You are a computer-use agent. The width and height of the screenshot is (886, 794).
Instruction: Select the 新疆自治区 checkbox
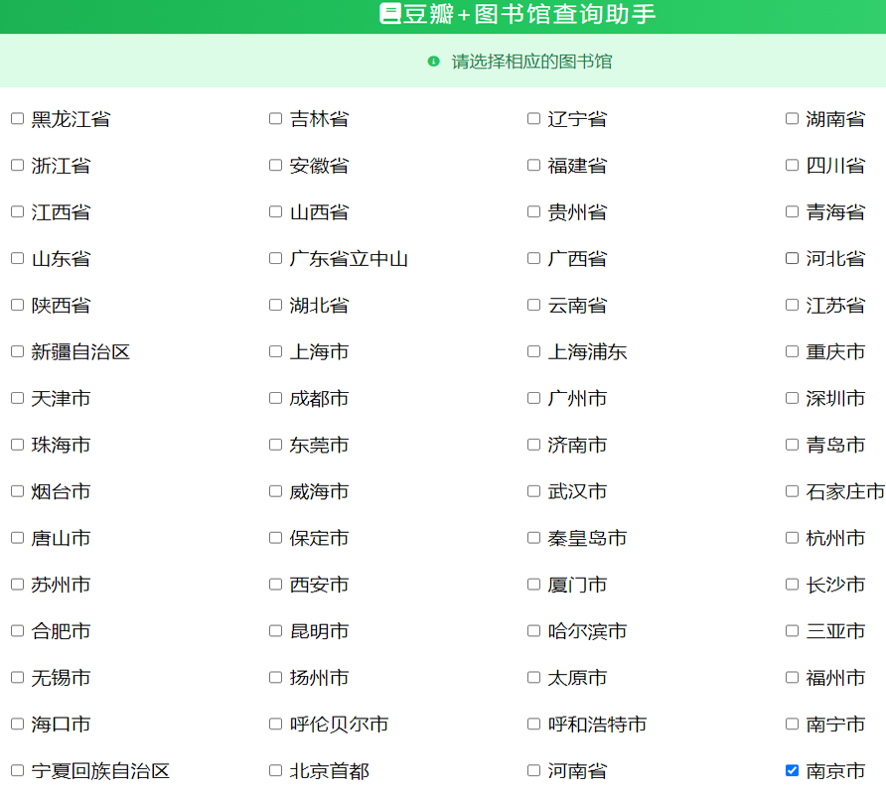[x=17, y=351]
